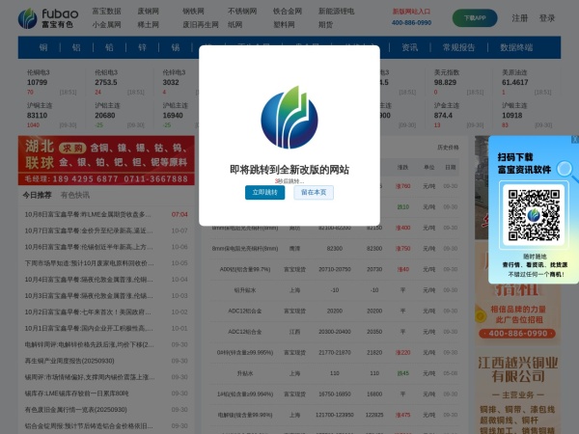Select 铜 in the blue navigation bar
The image size is (579, 434).
(43, 47)
